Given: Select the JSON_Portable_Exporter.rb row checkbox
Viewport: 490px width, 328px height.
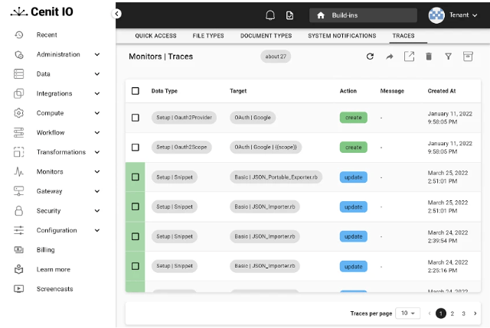Looking at the screenshot, I should 136,177.
